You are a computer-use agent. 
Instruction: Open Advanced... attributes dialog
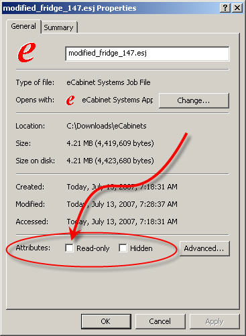click(x=204, y=248)
